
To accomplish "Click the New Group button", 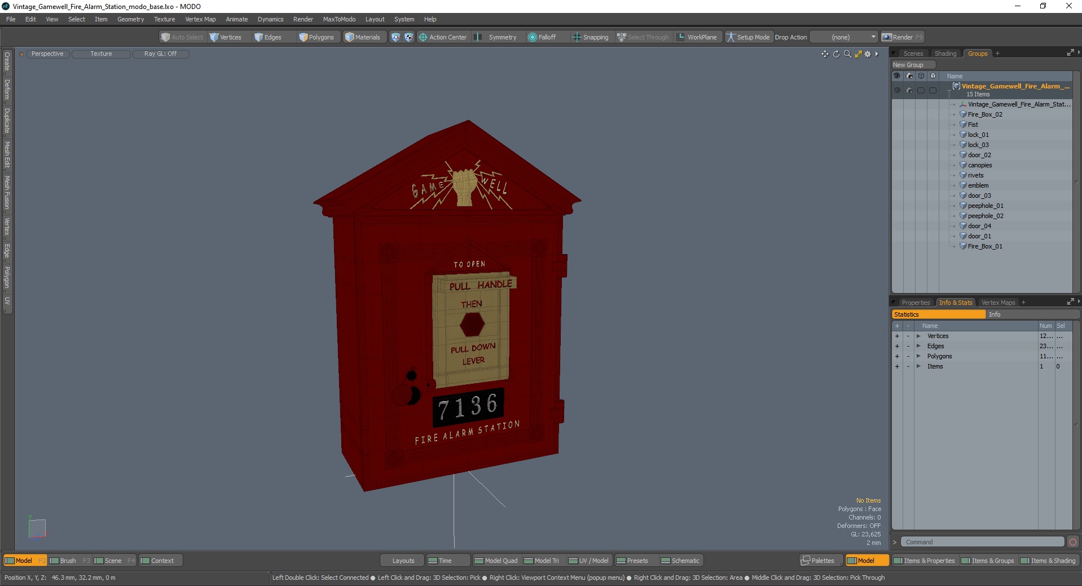I will pos(913,65).
